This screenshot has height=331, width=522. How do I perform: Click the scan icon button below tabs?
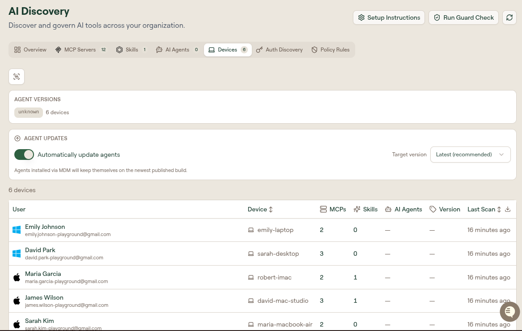pos(17,77)
